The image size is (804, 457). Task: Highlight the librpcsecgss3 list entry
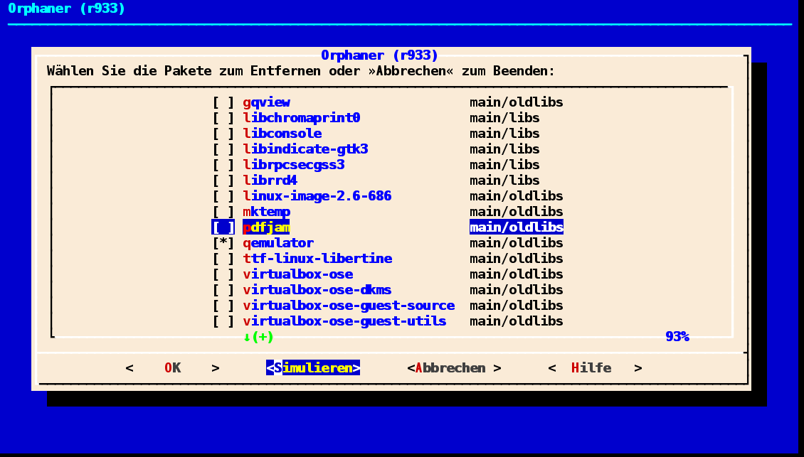293,165
